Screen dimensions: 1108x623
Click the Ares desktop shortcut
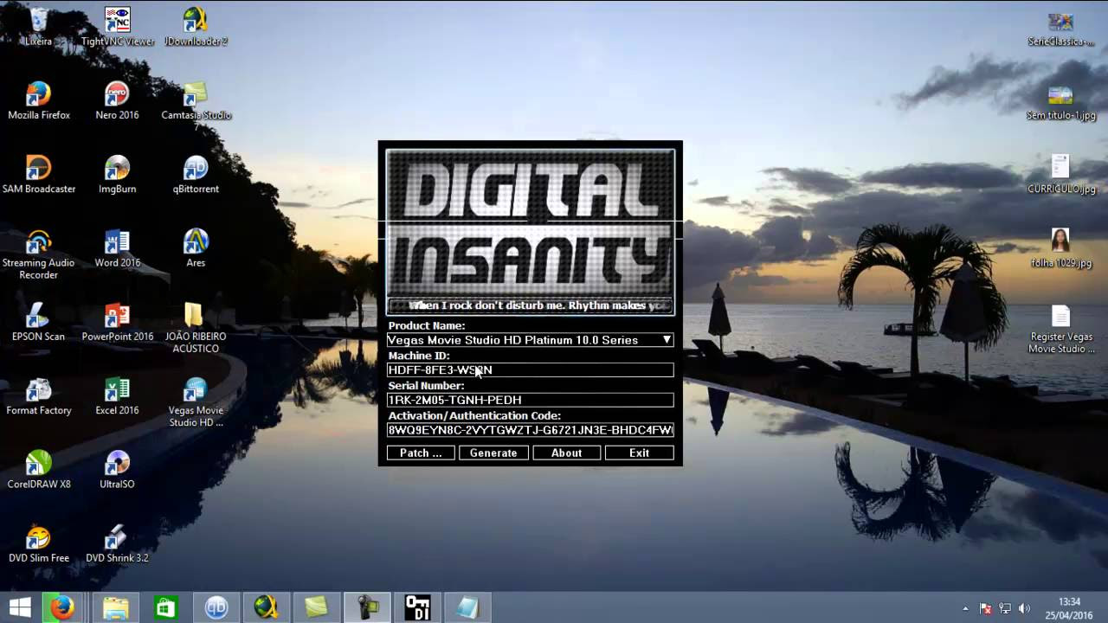tap(196, 248)
